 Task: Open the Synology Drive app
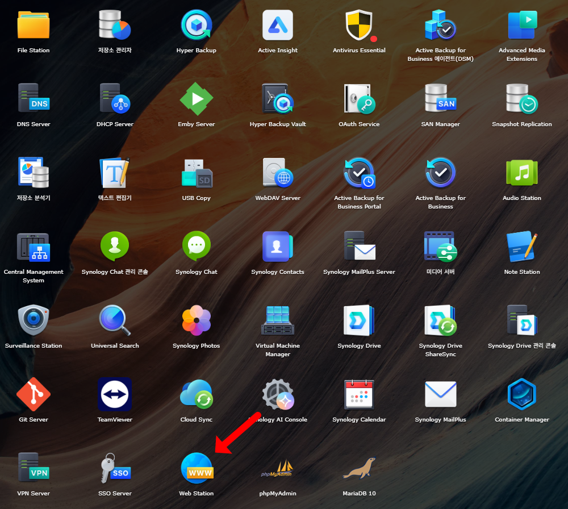(x=359, y=320)
